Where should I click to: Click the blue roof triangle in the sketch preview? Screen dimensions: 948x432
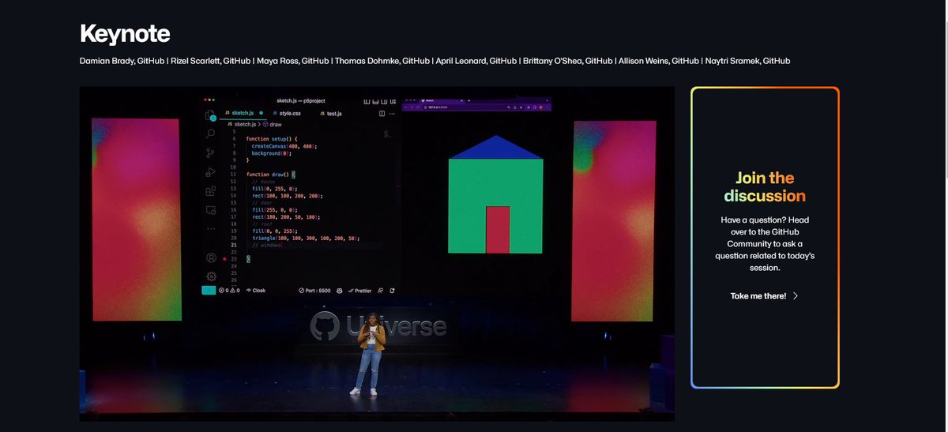click(x=495, y=149)
